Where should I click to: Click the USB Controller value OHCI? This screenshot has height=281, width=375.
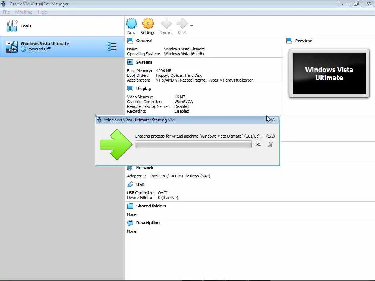[163, 193]
